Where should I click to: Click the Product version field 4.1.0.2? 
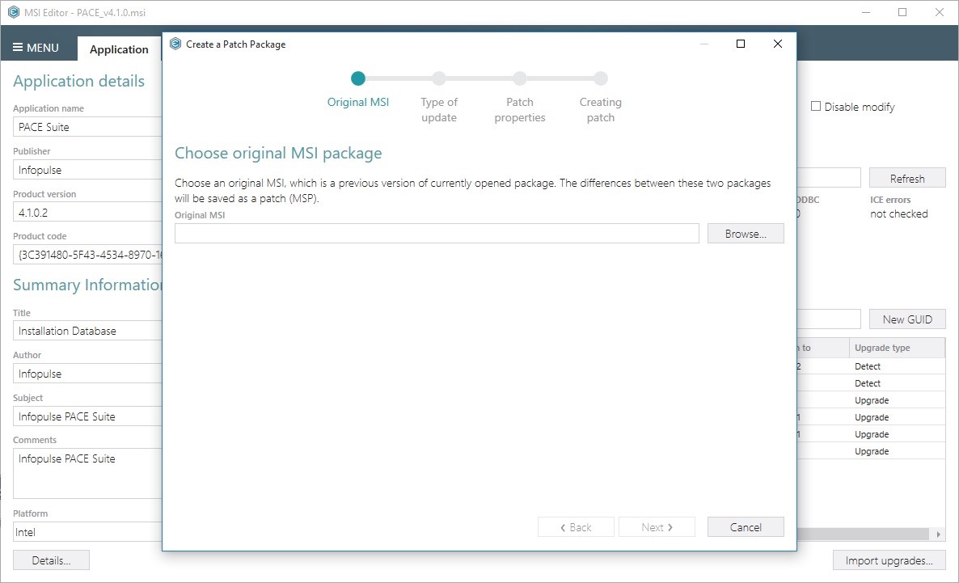pos(87,213)
